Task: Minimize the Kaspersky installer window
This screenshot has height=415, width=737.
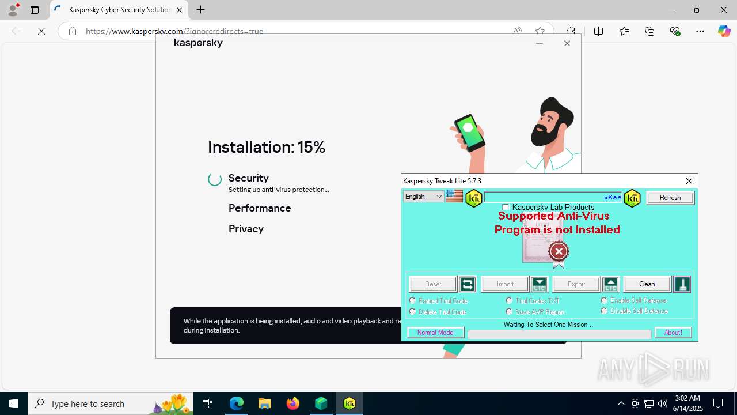Action: pyautogui.click(x=540, y=43)
